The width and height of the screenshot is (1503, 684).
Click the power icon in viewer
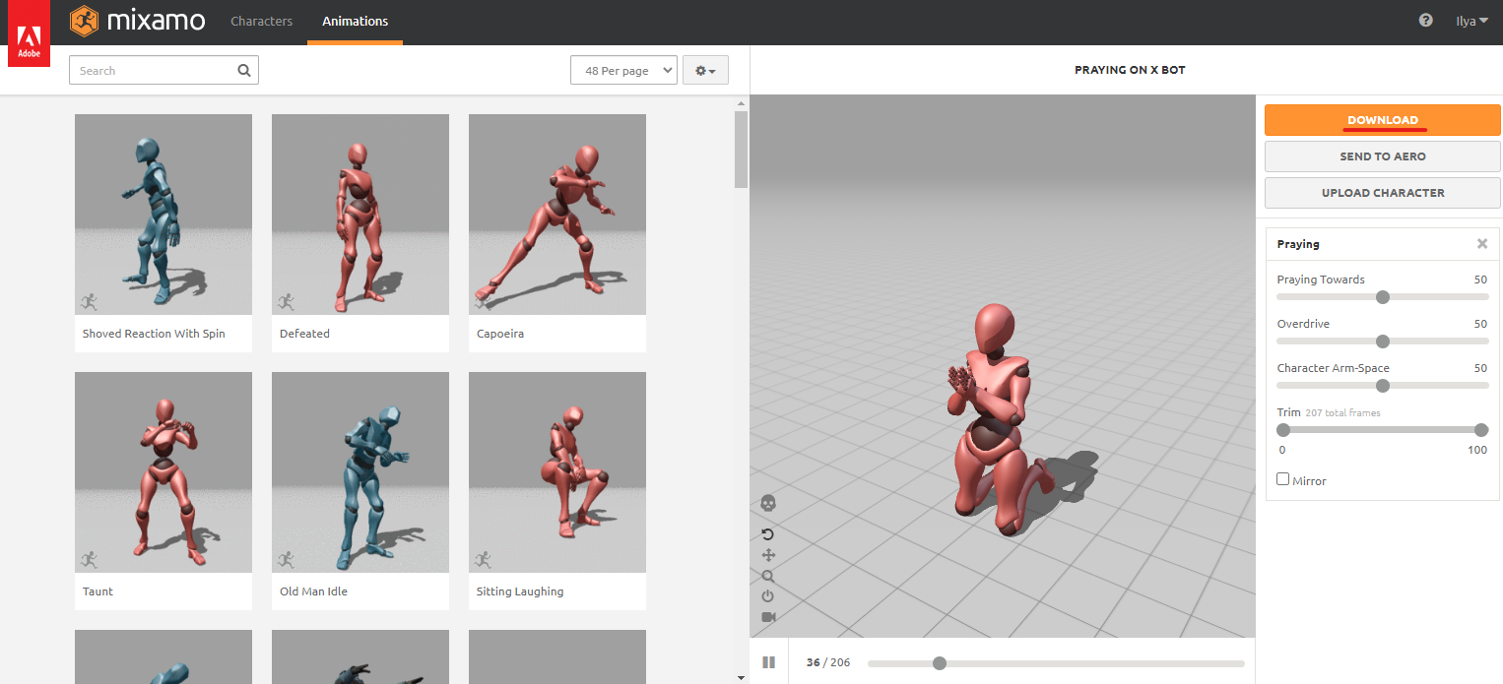click(768, 596)
